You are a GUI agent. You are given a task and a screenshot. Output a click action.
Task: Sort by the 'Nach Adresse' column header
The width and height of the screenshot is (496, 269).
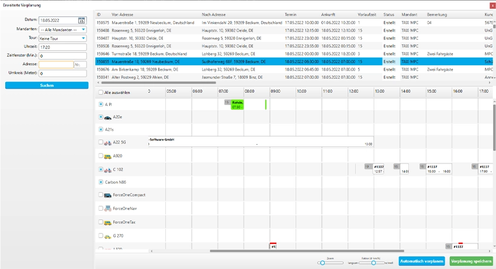213,15
